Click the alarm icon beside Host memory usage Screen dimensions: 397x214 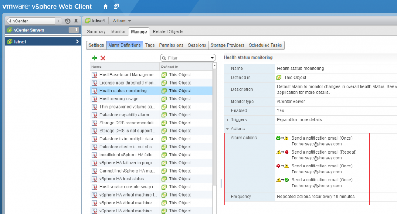point(95,99)
